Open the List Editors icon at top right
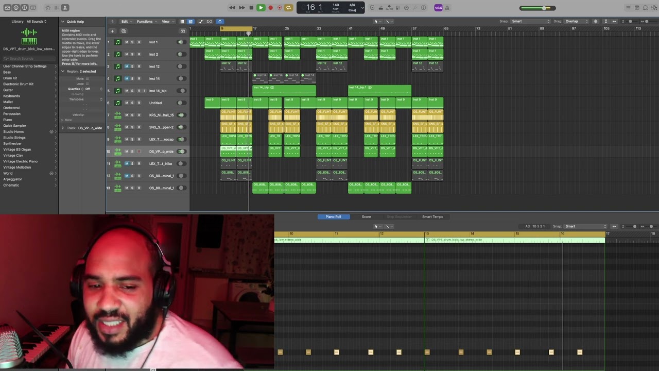This screenshot has height=371, width=659. click(x=628, y=8)
